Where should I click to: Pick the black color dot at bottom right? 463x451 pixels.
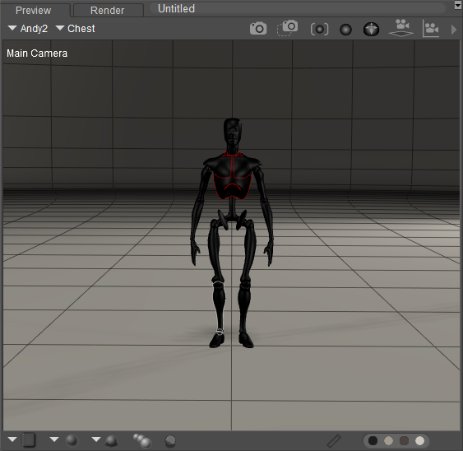pos(373,440)
